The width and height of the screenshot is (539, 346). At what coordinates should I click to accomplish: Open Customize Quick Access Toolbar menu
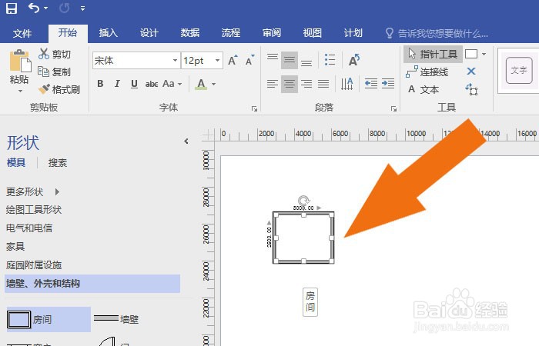click(82, 8)
